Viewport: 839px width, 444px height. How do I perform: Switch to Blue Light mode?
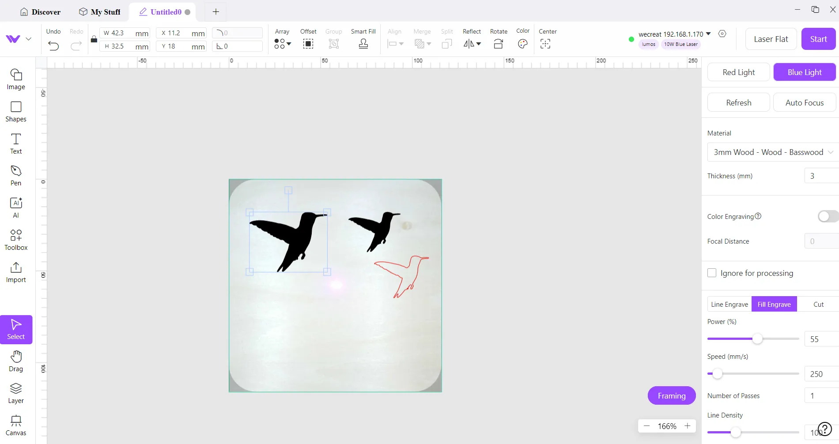point(805,72)
